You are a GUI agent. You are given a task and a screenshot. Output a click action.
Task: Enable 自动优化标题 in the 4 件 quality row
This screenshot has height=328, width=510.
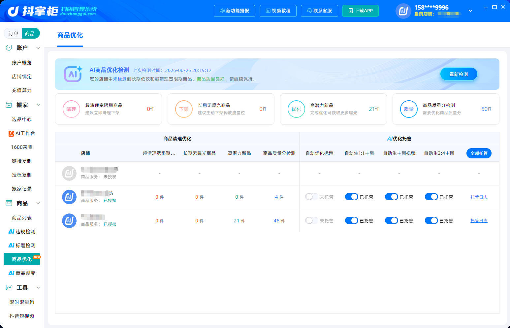[x=311, y=197]
